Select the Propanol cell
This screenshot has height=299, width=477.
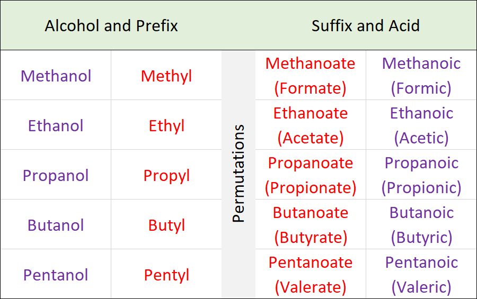point(56,175)
